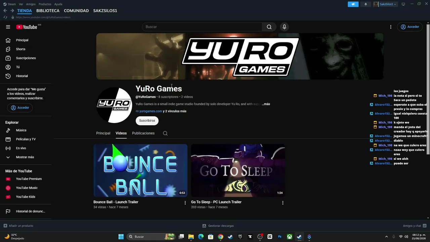
Task: Open Google Chrome from the taskbar
Action: coord(220,237)
